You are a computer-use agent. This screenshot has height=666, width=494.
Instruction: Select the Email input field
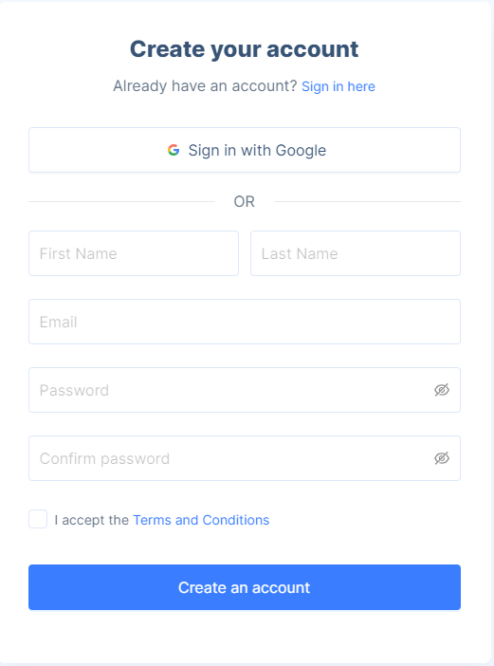pos(245,322)
